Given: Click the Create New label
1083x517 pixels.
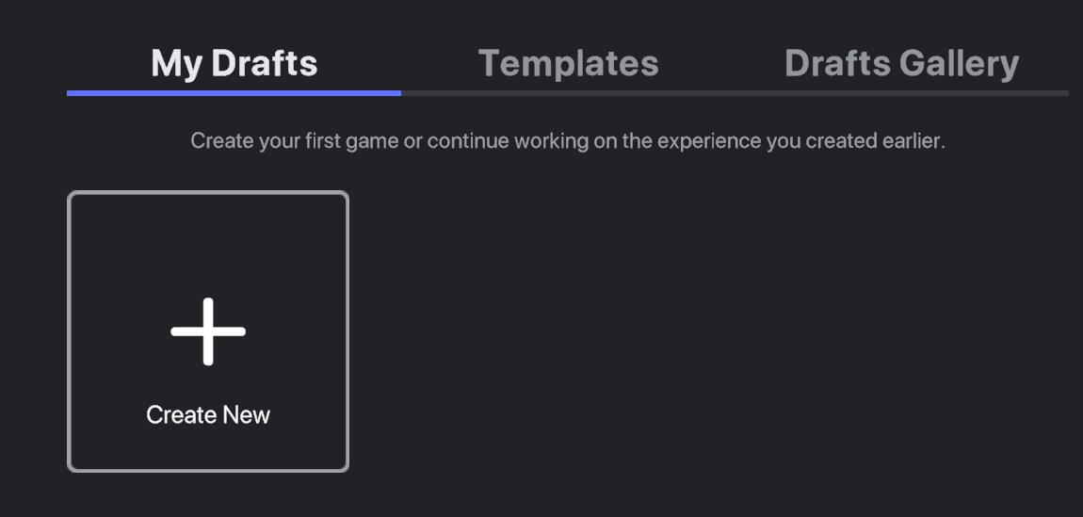Looking at the screenshot, I should (208, 415).
